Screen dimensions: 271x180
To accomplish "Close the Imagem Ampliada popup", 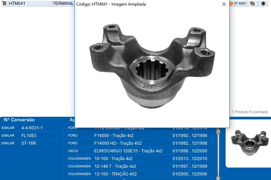I will click(224, 4).
